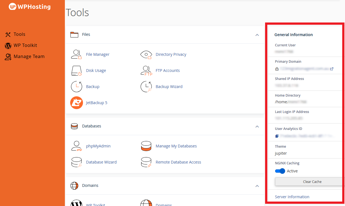Screen dimensions: 345x206
Task: Click the Directory Privacy eye icon
Action: [x=146, y=54]
